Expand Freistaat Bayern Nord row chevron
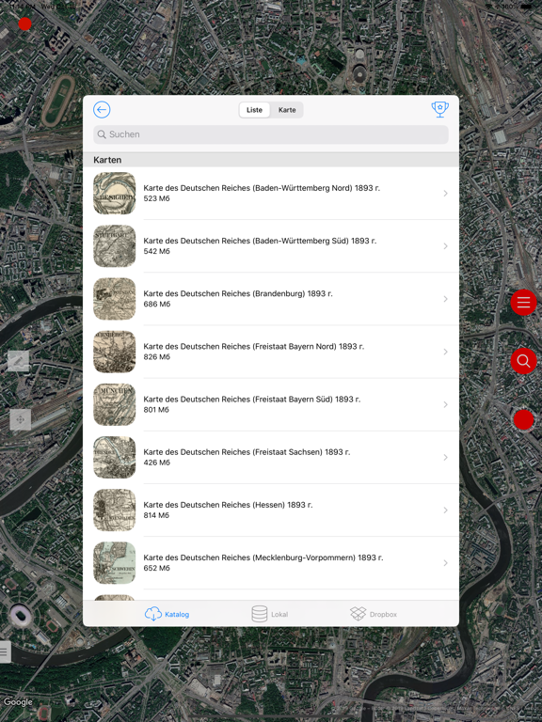The image size is (542, 722). point(445,352)
